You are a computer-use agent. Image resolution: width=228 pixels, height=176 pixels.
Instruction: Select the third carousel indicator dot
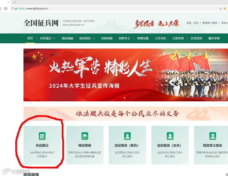pos(130,98)
